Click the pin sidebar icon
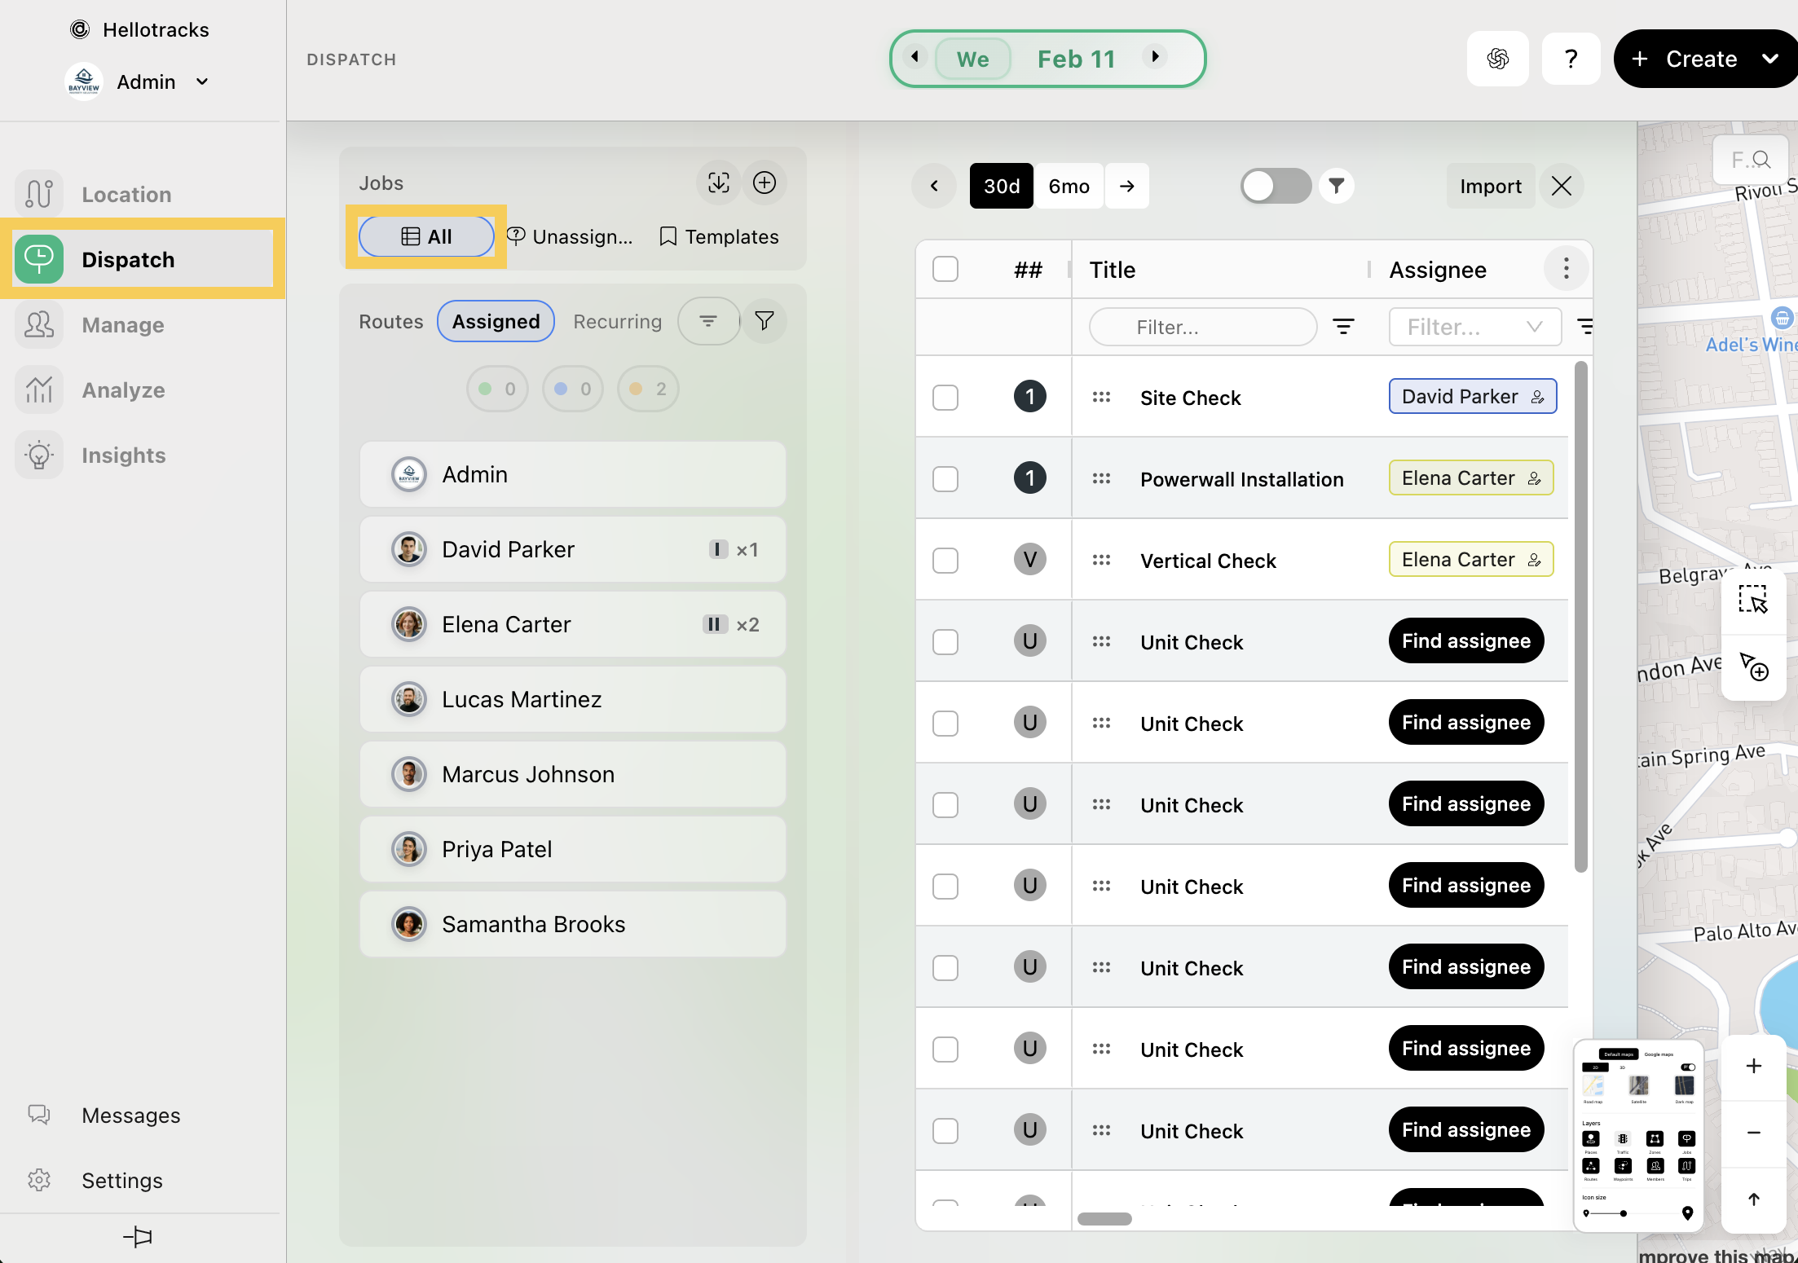The width and height of the screenshot is (1798, 1263). [x=138, y=1237]
